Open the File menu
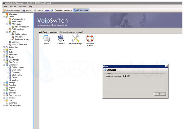Viewport: 184px width, 131px height. (x=6, y=7)
